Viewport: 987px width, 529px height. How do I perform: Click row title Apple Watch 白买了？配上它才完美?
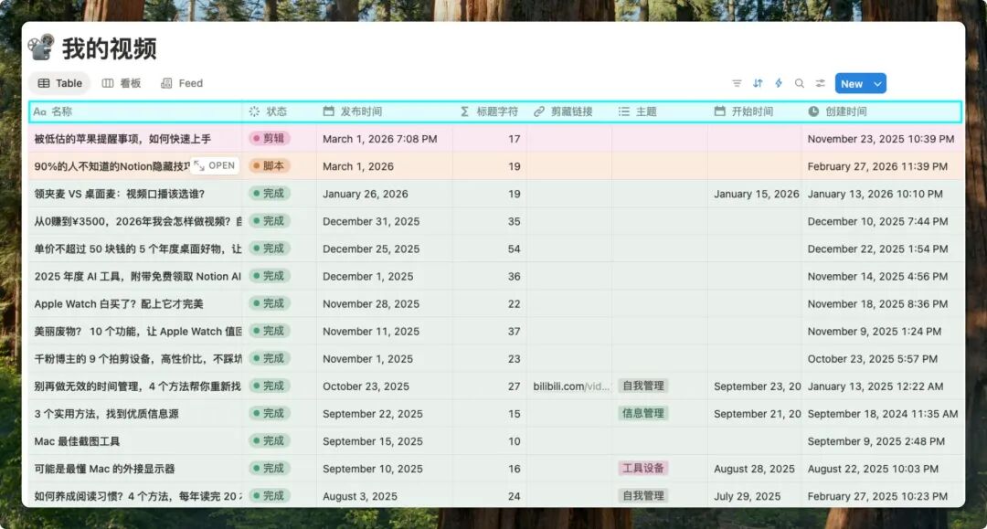point(119,304)
